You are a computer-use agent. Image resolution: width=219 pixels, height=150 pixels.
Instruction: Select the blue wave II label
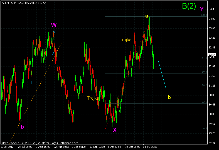(x=32, y=83)
